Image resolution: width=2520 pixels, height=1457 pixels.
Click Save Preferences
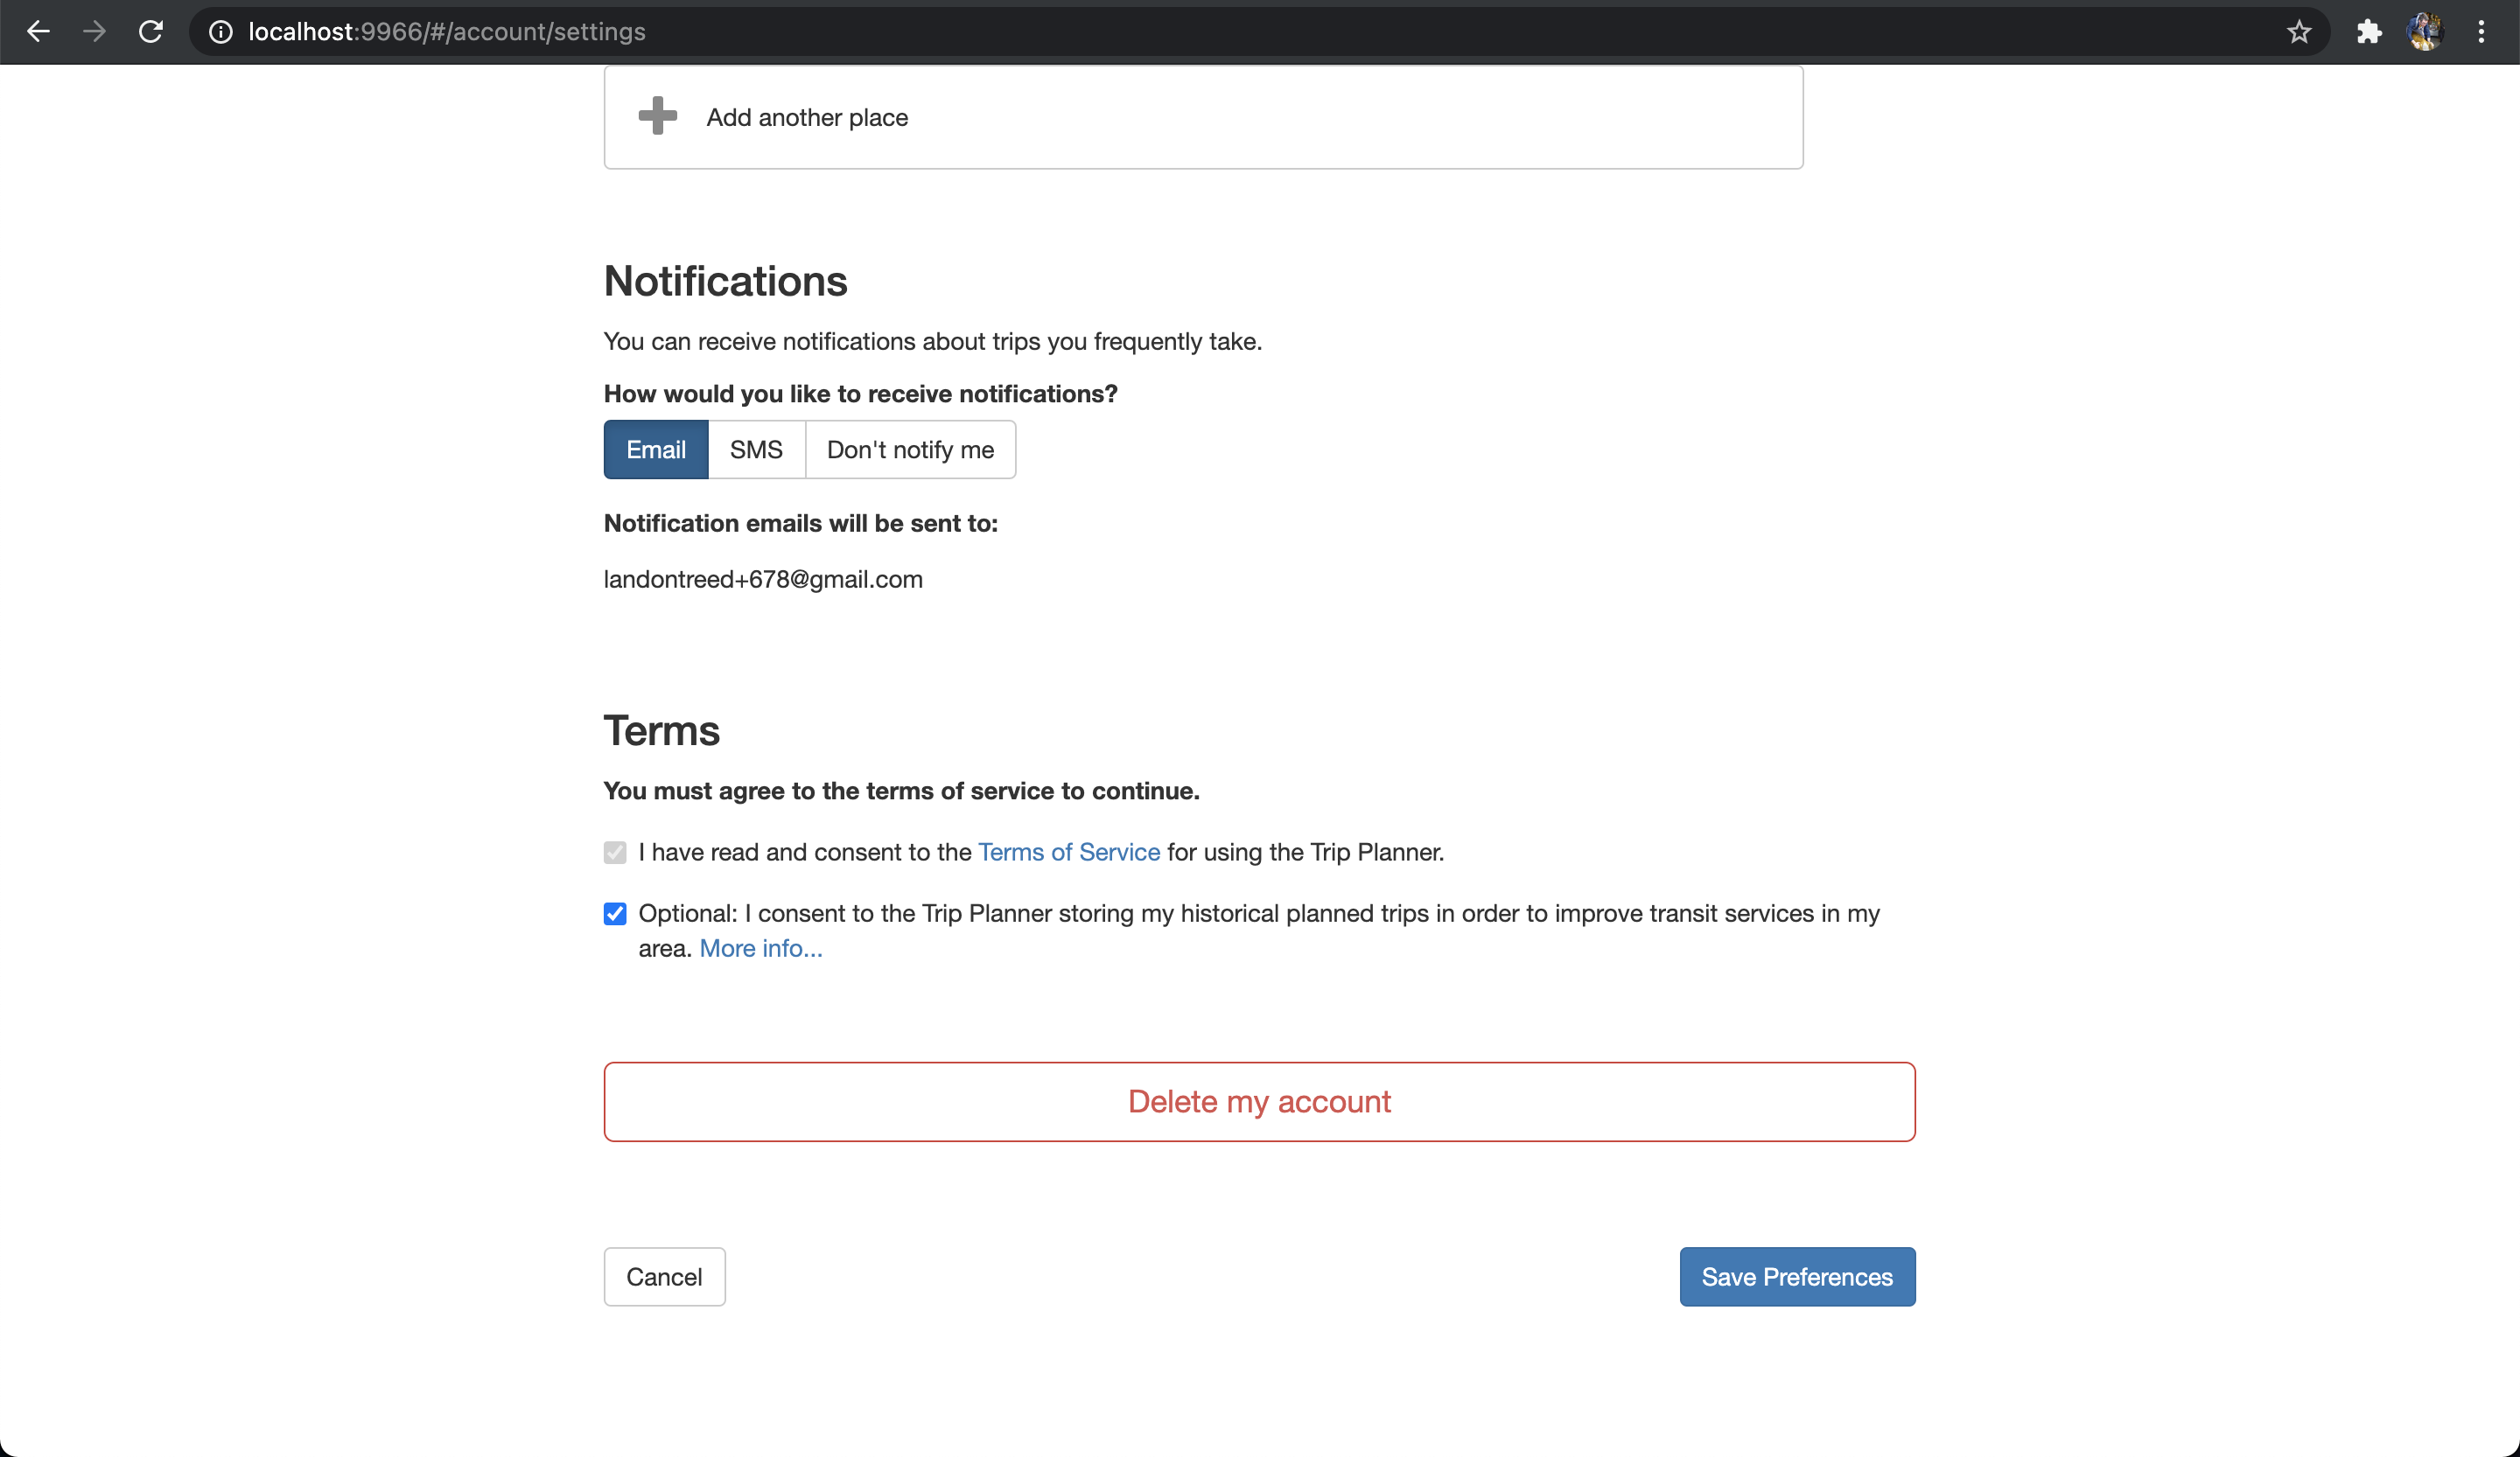[1796, 1276]
